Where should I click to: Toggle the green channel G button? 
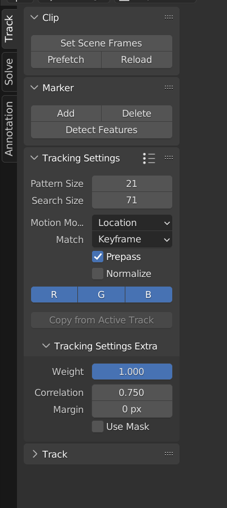click(102, 294)
